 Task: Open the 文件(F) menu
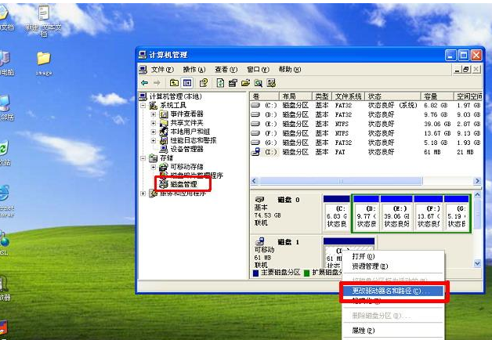pyautogui.click(x=162, y=69)
